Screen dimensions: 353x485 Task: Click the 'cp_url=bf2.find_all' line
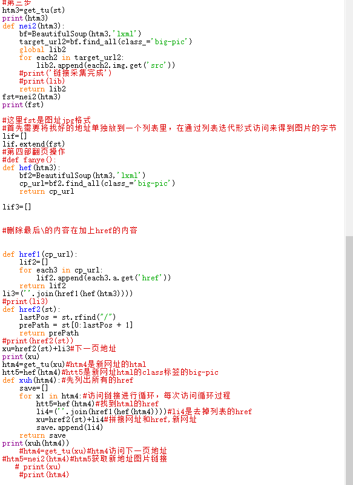[97, 183]
